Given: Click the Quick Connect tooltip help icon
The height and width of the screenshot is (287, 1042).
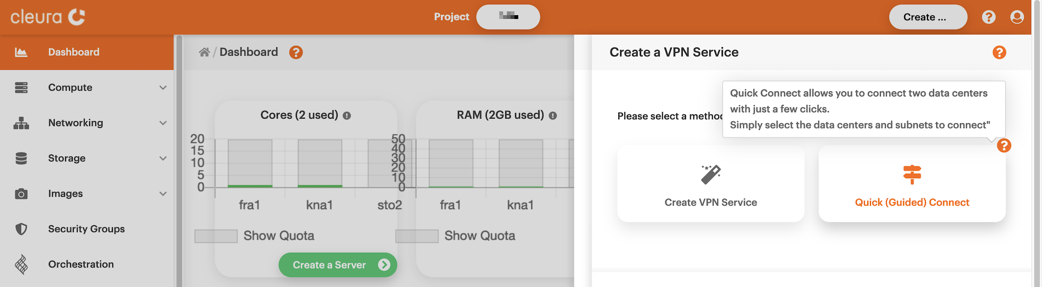Looking at the screenshot, I should (1003, 146).
